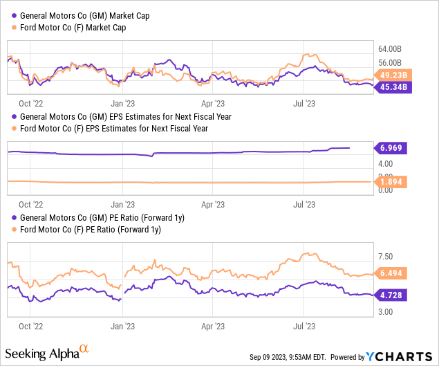The image size is (439, 366).
Task: Click the orange Ford EPS Estimates legend dot
Action: 15,128
